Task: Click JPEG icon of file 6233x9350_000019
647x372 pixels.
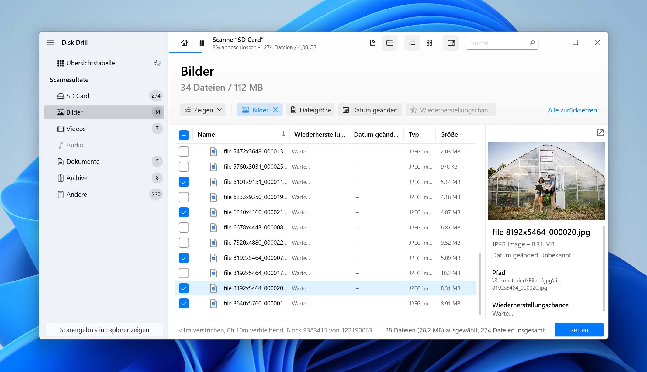Action: (x=214, y=197)
